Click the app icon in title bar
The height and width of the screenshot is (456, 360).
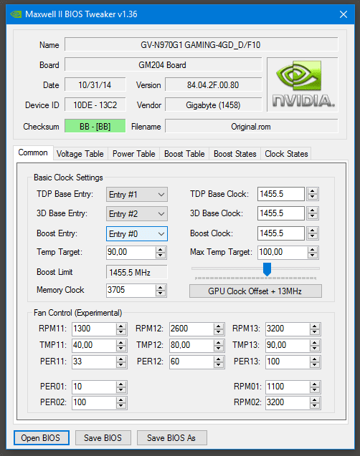pyautogui.click(x=16, y=14)
